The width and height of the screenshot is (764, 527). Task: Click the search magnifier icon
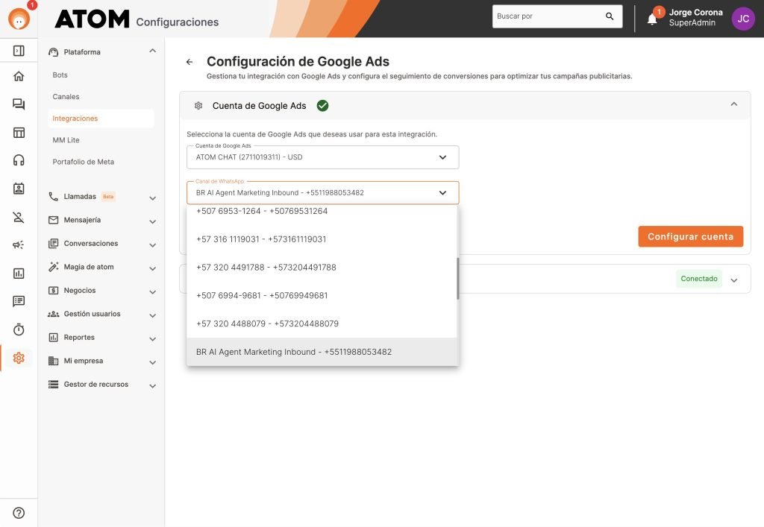610,16
